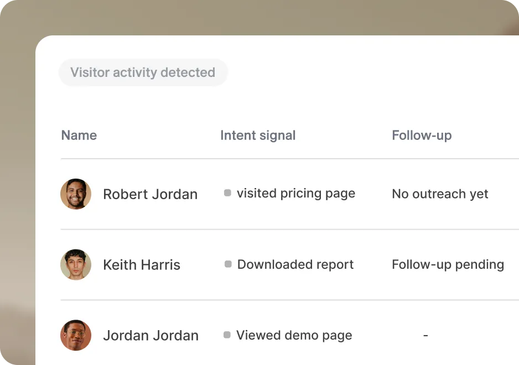Select the visited pricing page signal
Image resolution: width=519 pixels, height=365 pixels.
coord(296,193)
